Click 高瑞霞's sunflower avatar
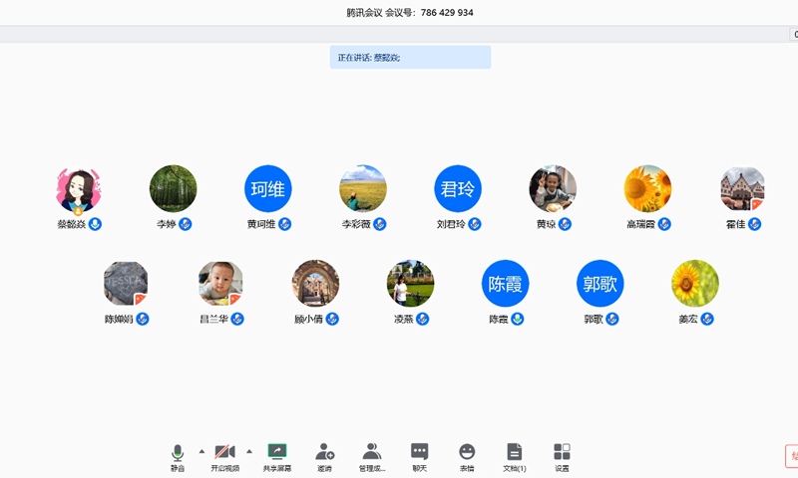The width and height of the screenshot is (798, 478). [647, 188]
